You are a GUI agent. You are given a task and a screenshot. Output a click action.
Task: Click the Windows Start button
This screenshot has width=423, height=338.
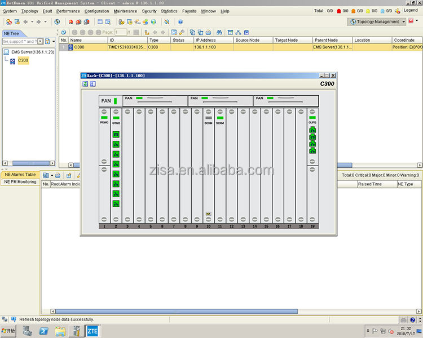8,331
